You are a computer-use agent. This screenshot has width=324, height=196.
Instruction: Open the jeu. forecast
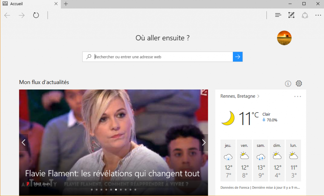coord(228,160)
